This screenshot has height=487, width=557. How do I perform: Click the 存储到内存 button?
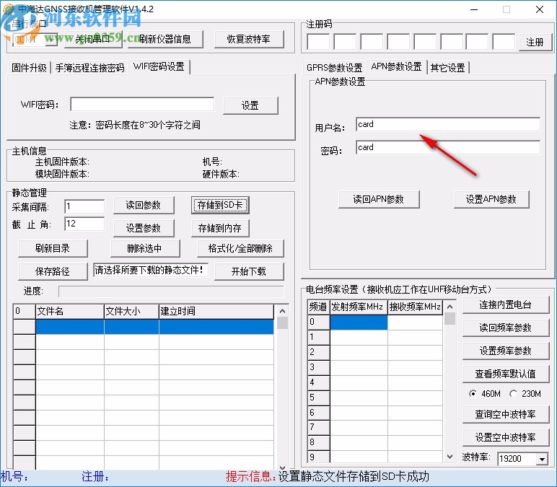pos(220,228)
